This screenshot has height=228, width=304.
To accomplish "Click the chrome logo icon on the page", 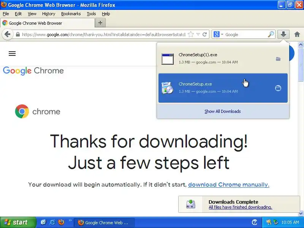I will click(x=22, y=111).
